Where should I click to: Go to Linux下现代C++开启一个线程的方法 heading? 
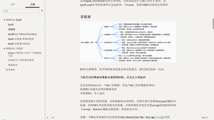coord(25,54)
